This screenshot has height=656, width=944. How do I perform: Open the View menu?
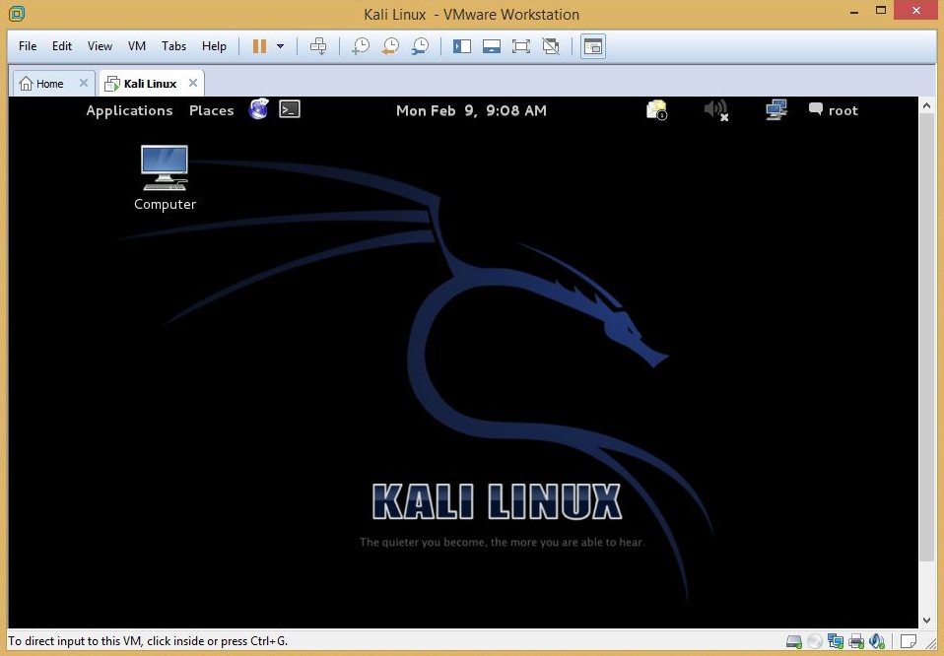pos(100,46)
